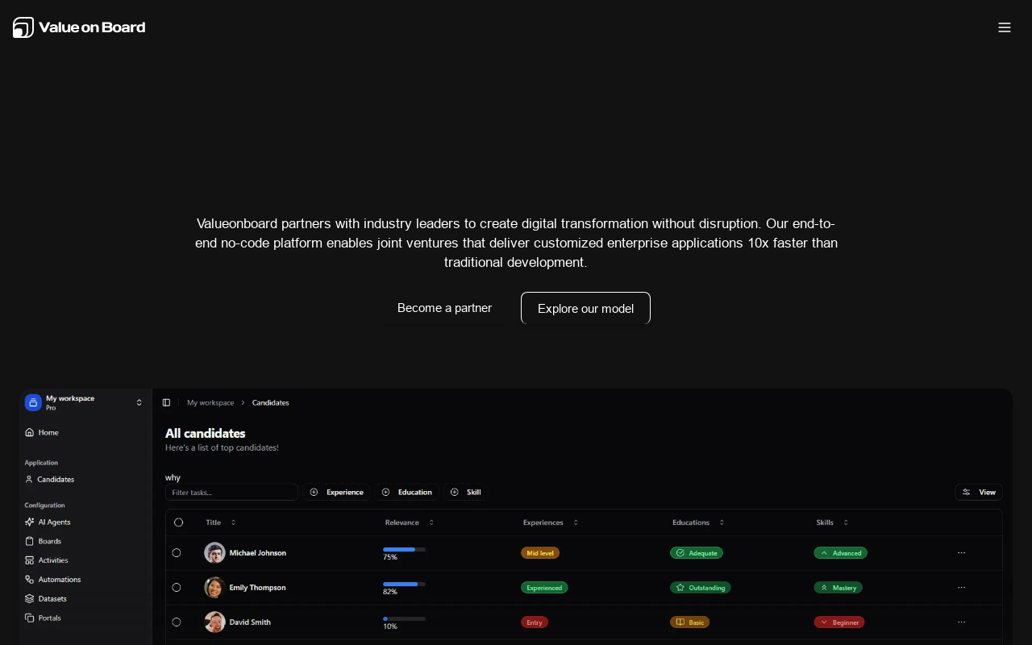This screenshot has height=645, width=1032.
Task: Sort by Educations column arrows
Action: tap(722, 522)
